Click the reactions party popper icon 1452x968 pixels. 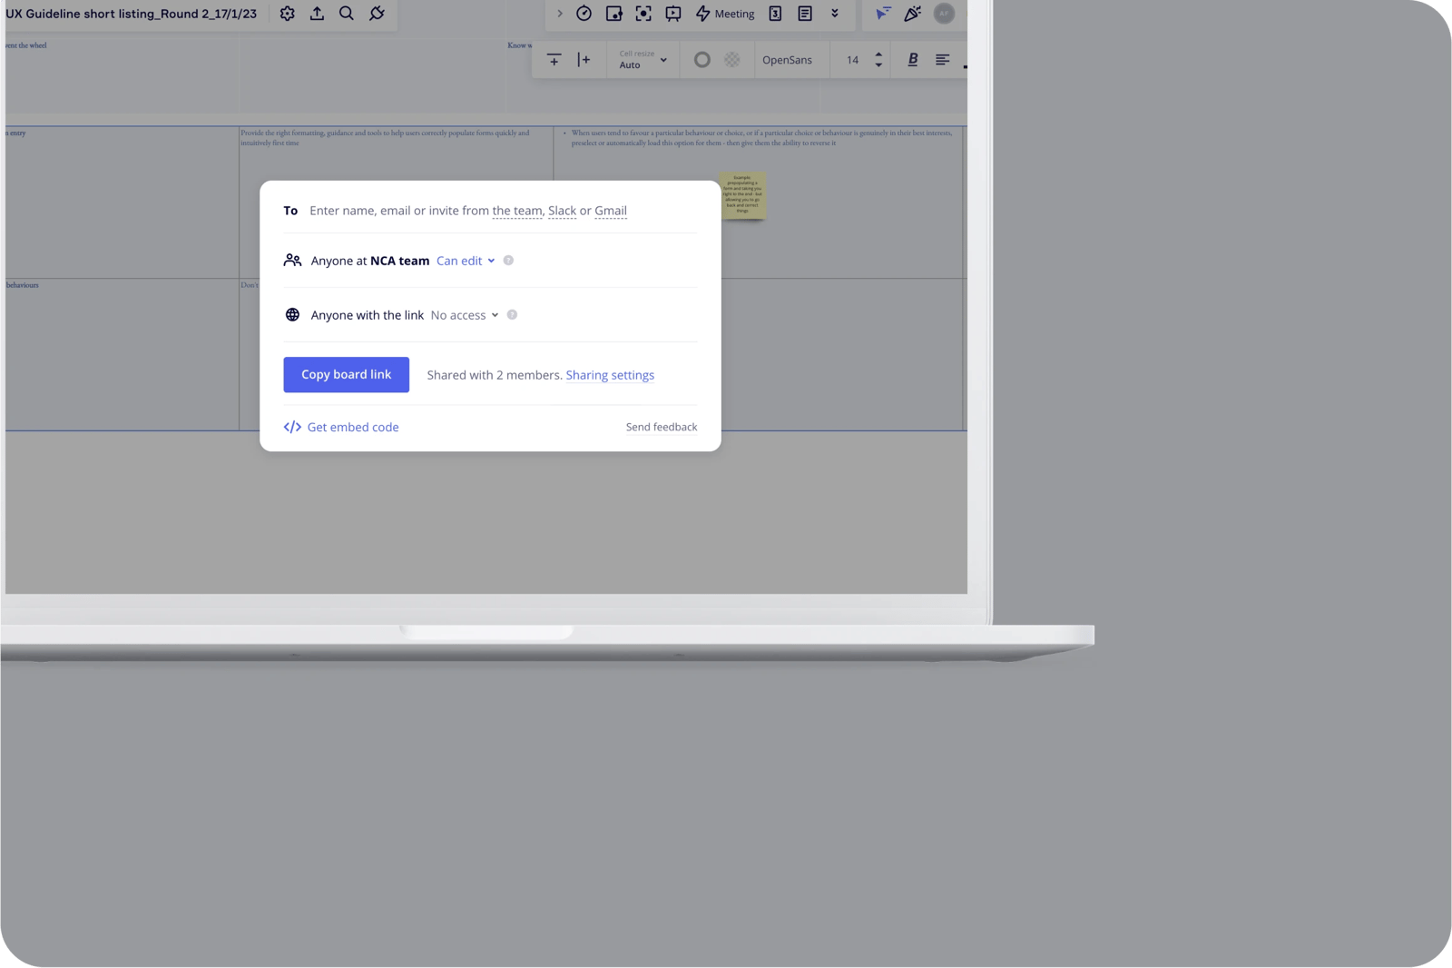(x=913, y=14)
